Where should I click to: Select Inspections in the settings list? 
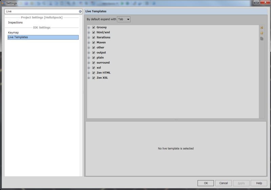click(x=15, y=22)
